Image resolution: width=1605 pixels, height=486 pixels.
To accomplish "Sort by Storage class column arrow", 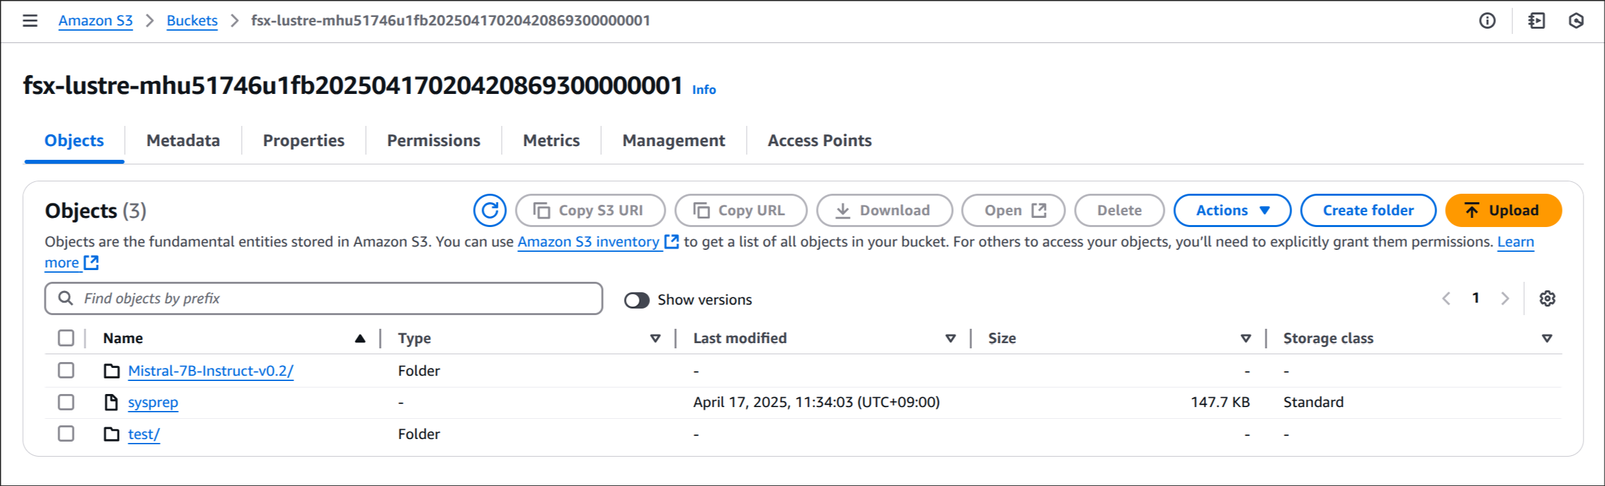I will pyautogui.click(x=1547, y=339).
